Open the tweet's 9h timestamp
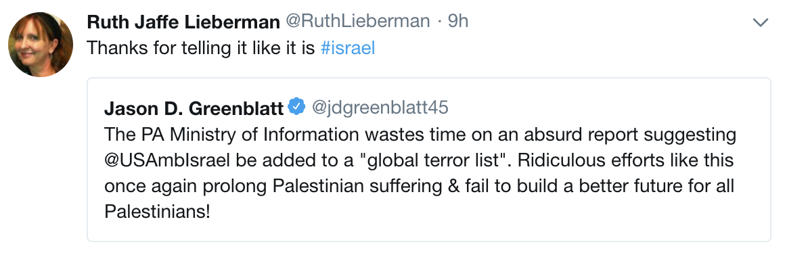This screenshot has width=785, height=253. click(x=458, y=22)
